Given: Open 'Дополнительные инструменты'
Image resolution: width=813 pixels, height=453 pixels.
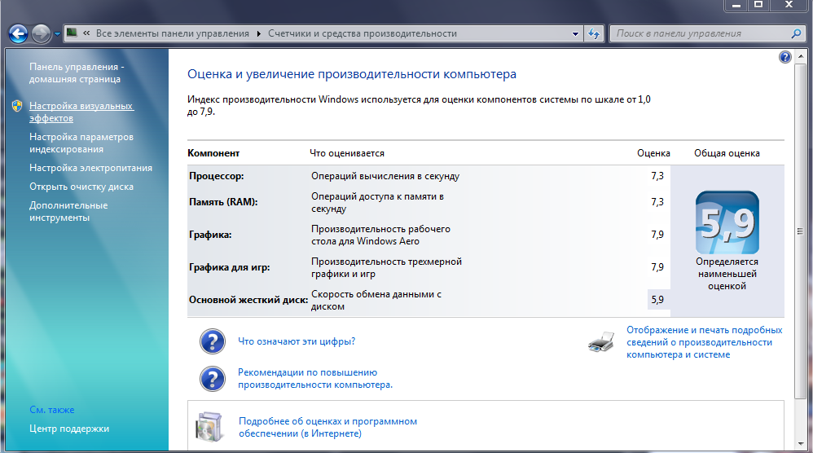Looking at the screenshot, I should 68,212.
